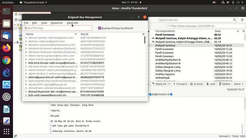Click the volume tray icon
The image size is (246, 138).
(228, 2)
